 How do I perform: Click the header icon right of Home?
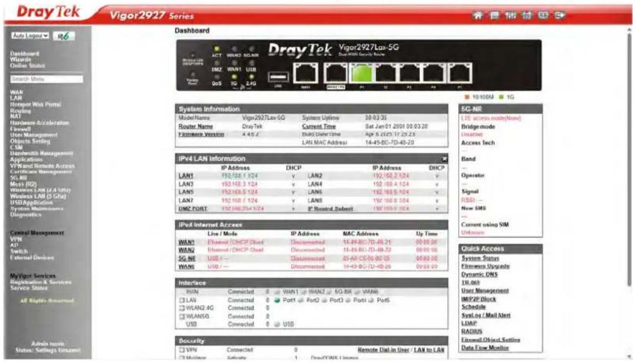[x=495, y=15]
